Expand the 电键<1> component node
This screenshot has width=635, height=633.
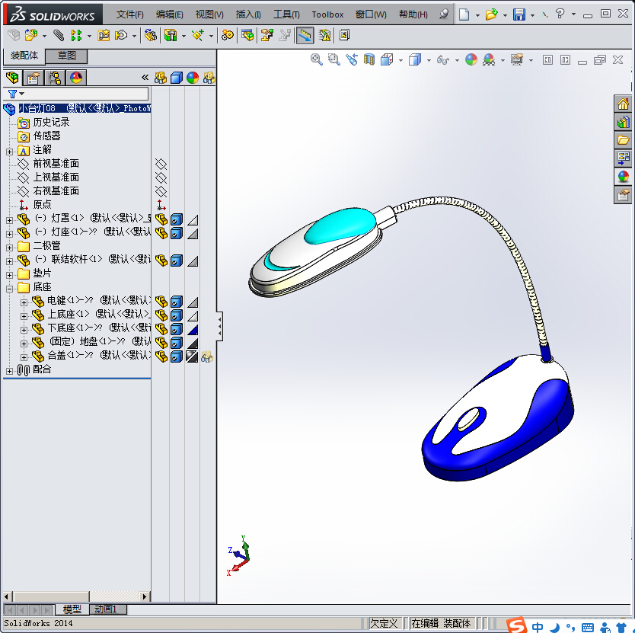point(24,302)
